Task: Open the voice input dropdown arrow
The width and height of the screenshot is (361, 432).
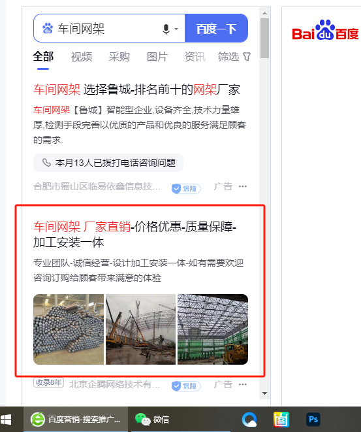Action: 176,29
